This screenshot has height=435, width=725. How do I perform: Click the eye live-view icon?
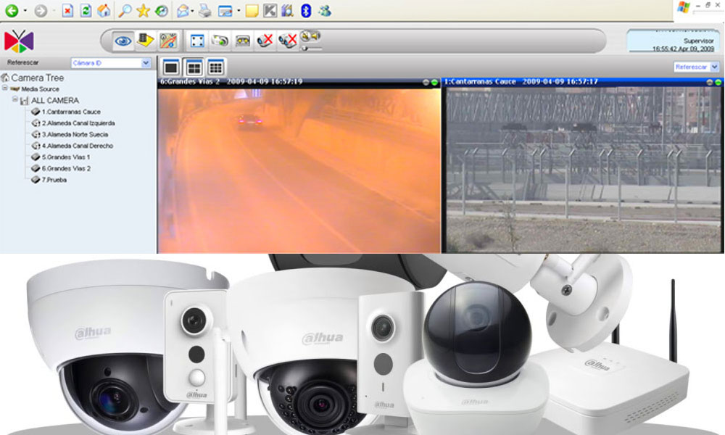pyautogui.click(x=123, y=41)
